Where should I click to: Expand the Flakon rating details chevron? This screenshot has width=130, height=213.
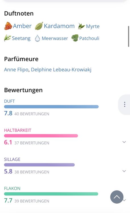(124, 200)
